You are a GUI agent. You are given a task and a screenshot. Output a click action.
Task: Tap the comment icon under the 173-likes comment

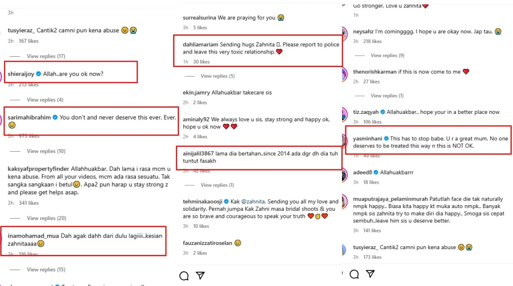coord(354,274)
